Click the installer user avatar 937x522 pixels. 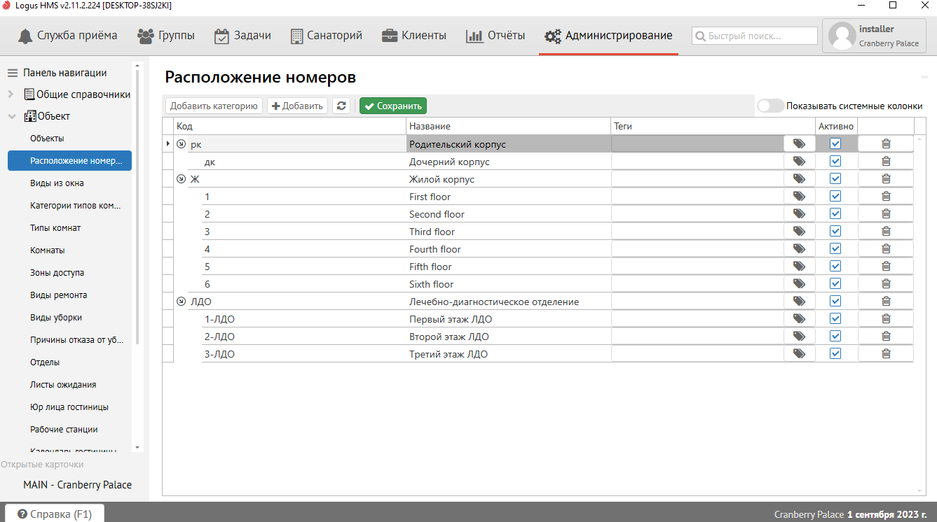pos(842,36)
